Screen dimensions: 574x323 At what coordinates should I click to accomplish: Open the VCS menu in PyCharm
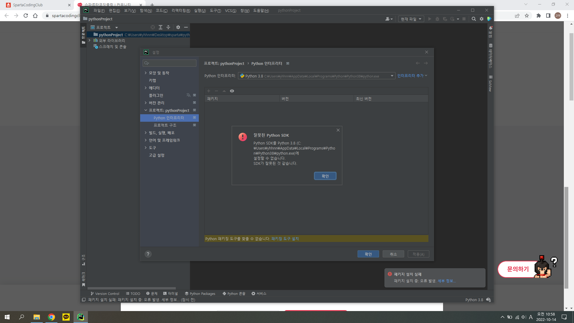click(x=230, y=10)
